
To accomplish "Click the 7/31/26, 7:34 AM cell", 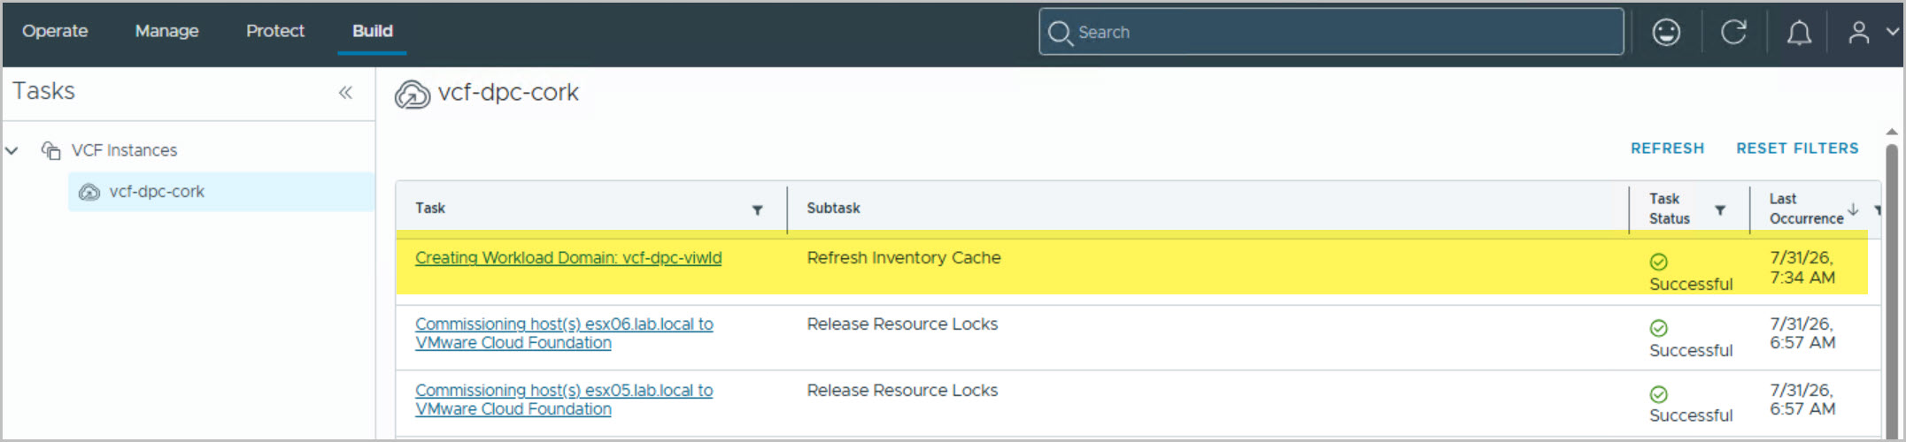I will tap(1802, 268).
